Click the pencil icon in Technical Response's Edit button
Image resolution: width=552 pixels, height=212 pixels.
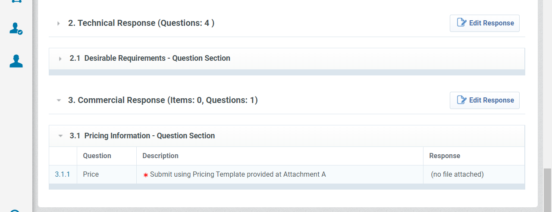tap(461, 23)
